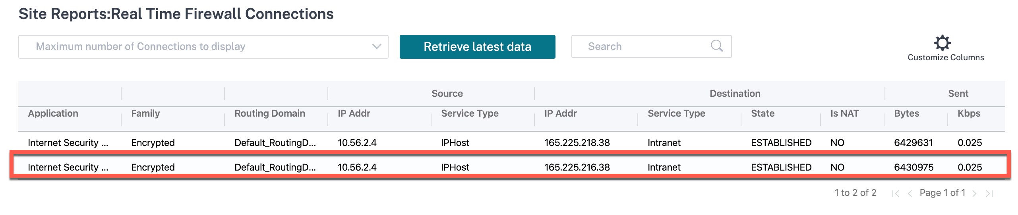Click Default_RoutingD... in 165.225.218.38 row

[x=275, y=143]
